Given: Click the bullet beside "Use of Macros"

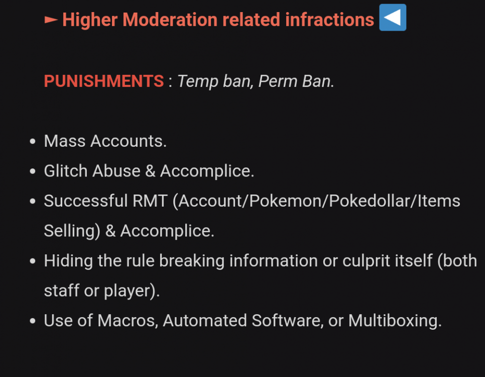Looking at the screenshot, I should pos(33,321).
